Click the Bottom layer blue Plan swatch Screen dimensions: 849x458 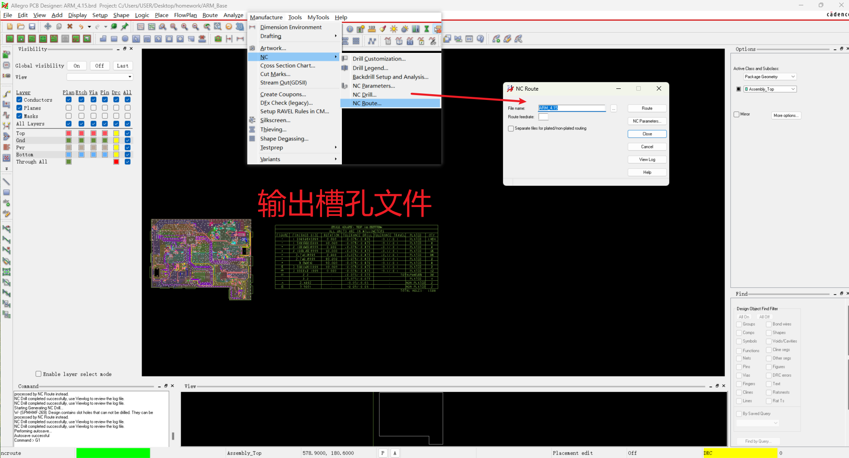click(x=69, y=155)
